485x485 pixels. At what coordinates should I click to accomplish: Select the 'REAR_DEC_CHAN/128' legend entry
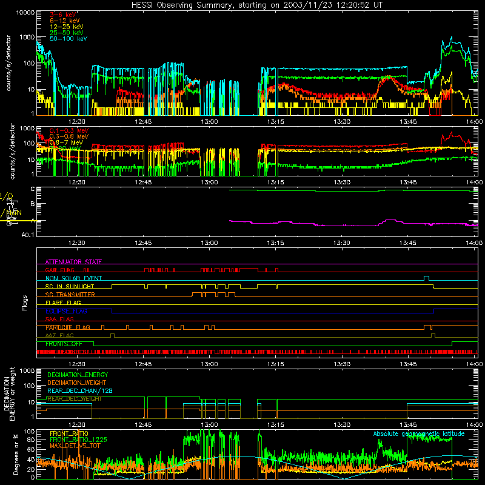(x=80, y=390)
